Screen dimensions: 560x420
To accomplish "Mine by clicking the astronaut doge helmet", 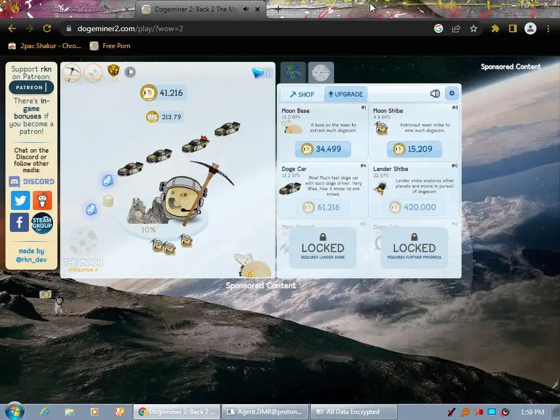I will [x=182, y=197].
